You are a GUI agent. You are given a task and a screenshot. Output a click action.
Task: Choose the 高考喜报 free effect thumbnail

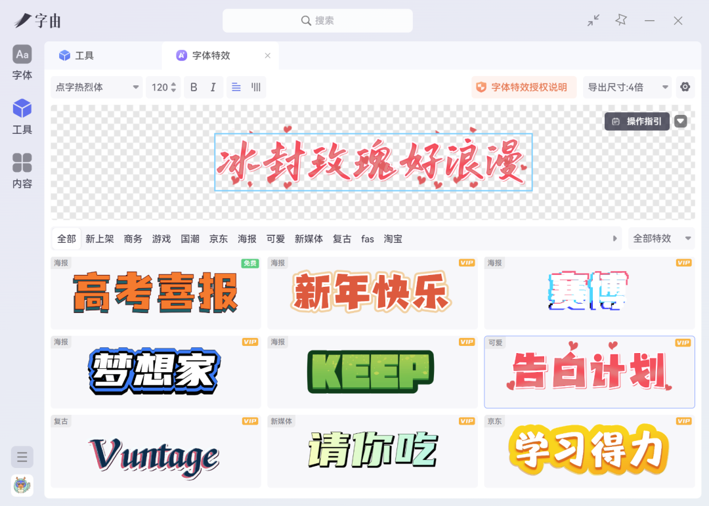(156, 293)
